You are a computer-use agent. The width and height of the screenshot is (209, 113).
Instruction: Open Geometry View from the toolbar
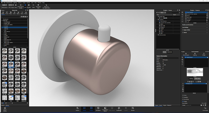[38, 6]
